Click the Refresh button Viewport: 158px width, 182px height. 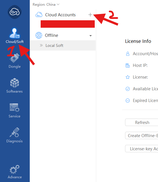coord(142,122)
